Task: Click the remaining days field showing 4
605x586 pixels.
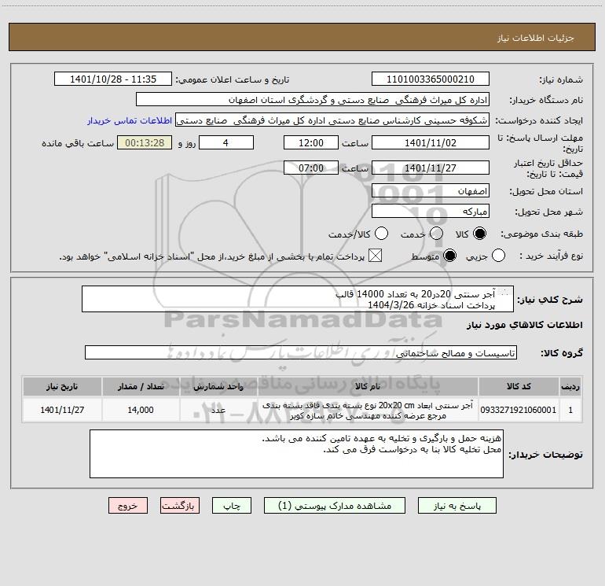Action: pos(226,142)
